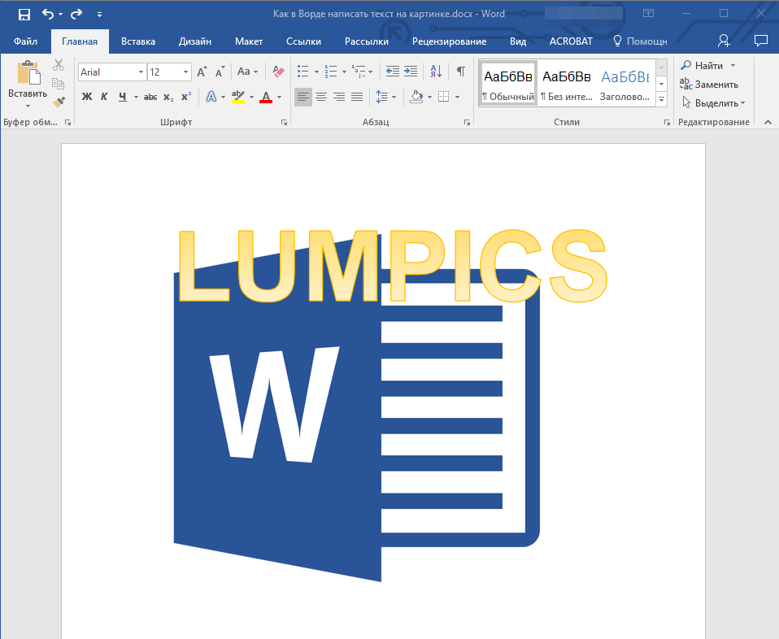Increase font size with the grow font icon

click(x=202, y=72)
